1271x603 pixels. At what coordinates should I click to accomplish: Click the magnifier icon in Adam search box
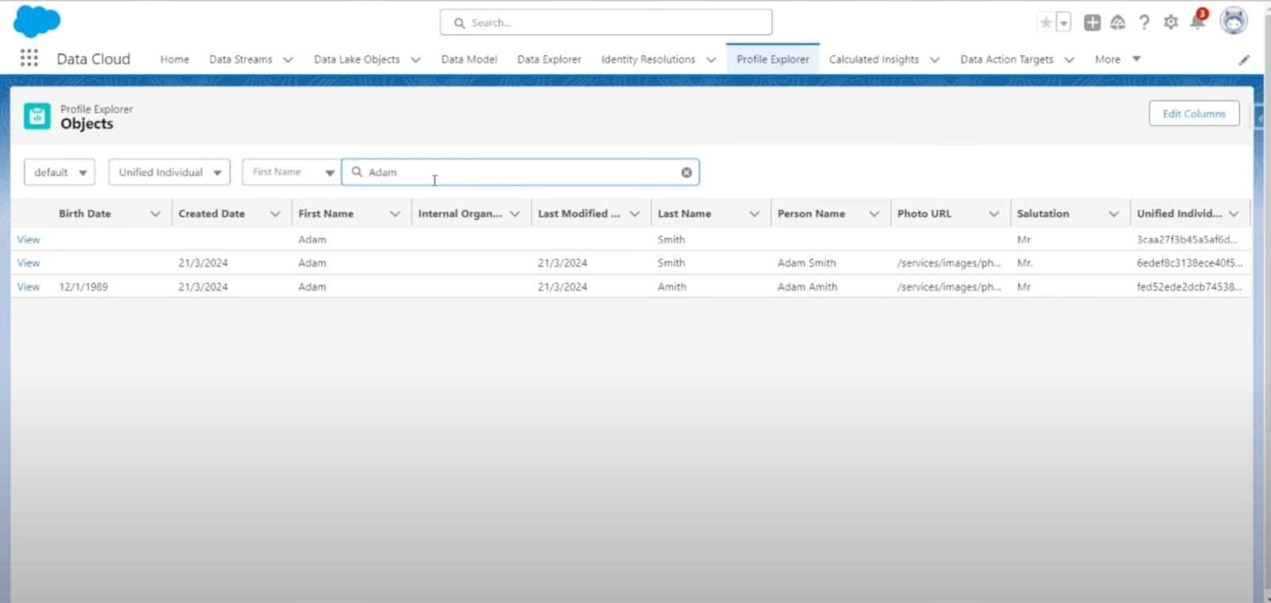(357, 172)
